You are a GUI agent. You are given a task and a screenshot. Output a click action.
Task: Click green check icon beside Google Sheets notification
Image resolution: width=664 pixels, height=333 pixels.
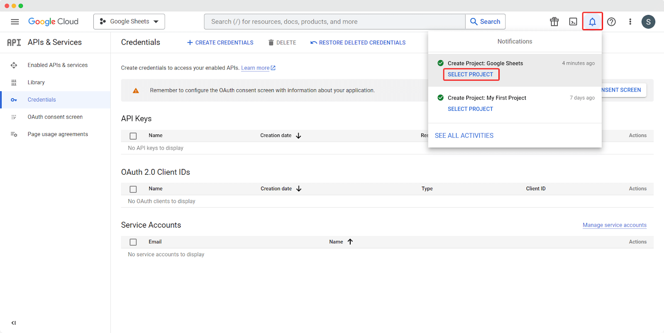click(x=440, y=63)
